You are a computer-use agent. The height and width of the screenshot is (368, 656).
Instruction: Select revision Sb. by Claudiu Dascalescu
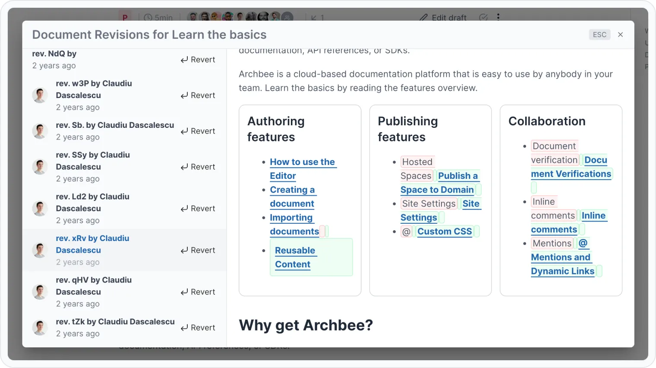(124, 131)
